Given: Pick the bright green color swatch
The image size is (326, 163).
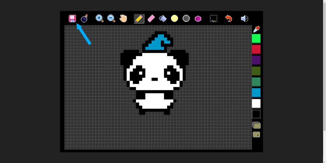Looking at the screenshot, I should [x=256, y=38].
